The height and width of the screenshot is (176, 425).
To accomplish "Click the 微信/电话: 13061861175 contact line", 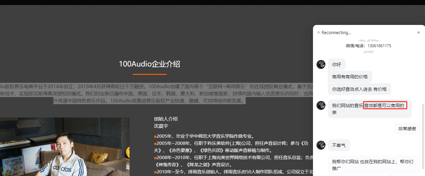I will [x=368, y=46].
